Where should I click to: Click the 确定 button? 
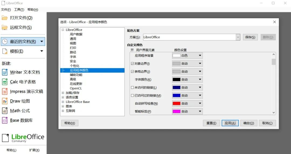pyautogui.click(x=249, y=123)
